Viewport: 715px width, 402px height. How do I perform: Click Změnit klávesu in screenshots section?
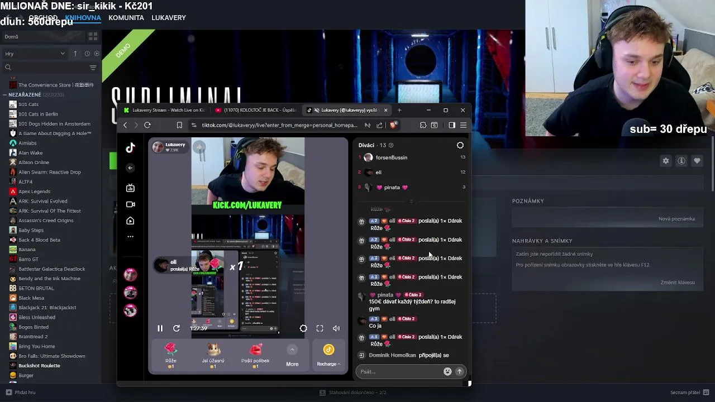click(x=678, y=283)
